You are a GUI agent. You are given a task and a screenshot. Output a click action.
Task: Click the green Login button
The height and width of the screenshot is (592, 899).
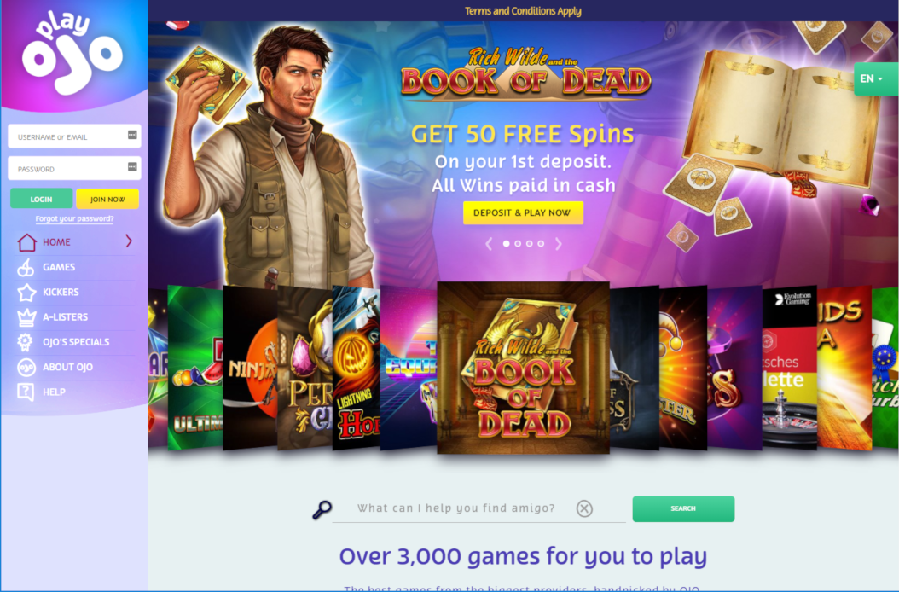point(41,199)
